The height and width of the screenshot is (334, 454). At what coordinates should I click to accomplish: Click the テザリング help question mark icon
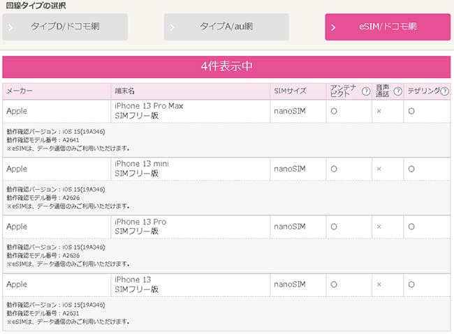click(444, 91)
